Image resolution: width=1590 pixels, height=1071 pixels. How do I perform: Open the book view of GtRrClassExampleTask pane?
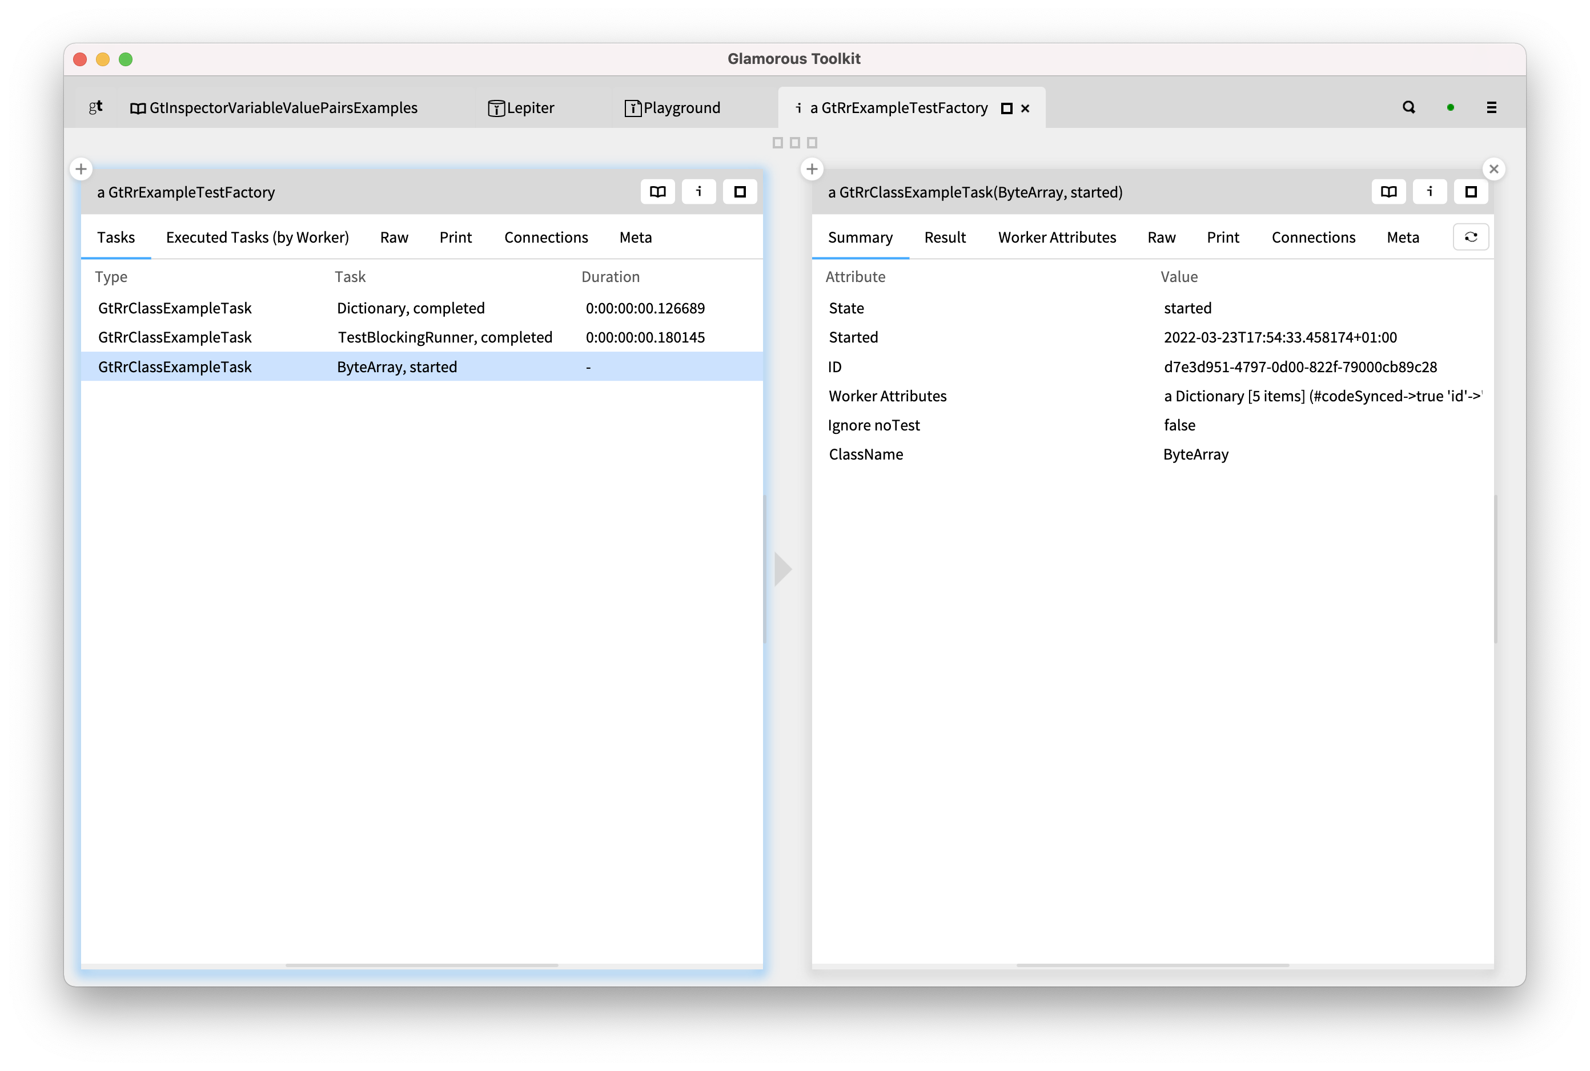(1388, 192)
